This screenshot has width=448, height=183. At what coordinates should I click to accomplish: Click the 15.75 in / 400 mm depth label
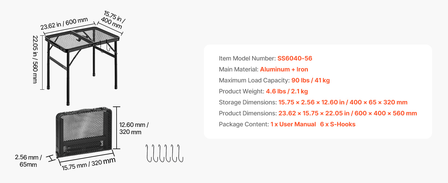coord(113,20)
